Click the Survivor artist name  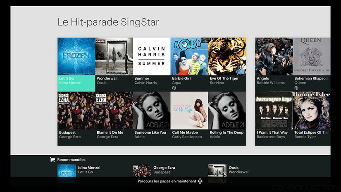217,83
